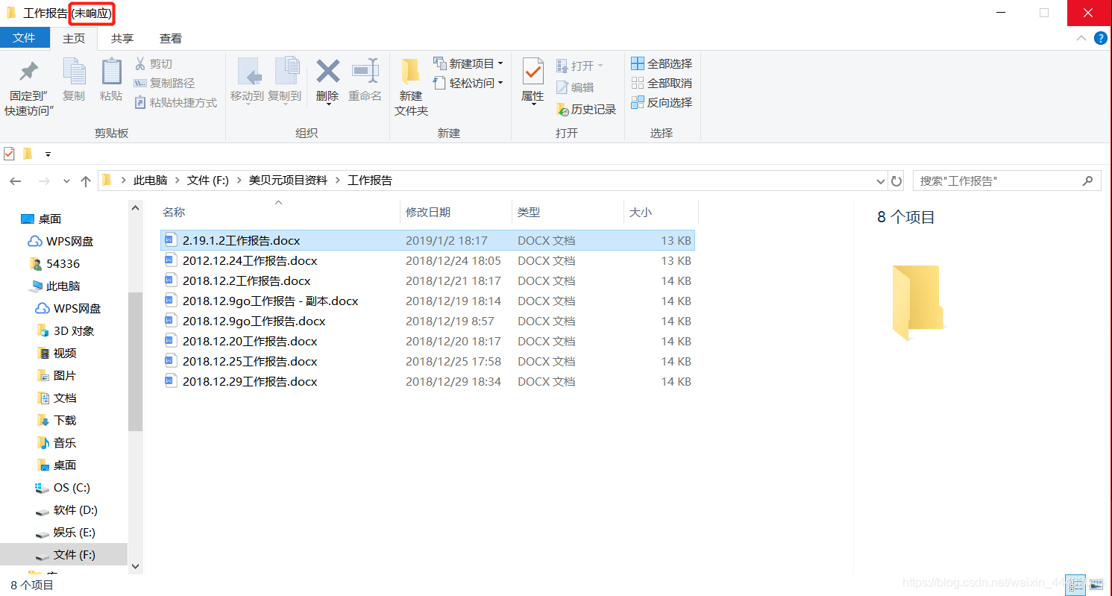Select OS (C:) drive in navigation pane
Image resolution: width=1112 pixels, height=596 pixels.
tap(62, 487)
